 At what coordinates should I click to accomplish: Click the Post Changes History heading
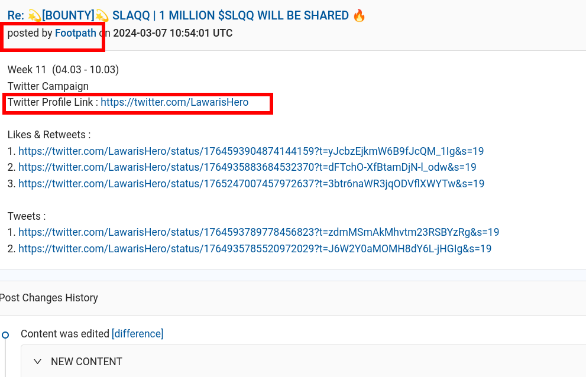tap(49, 298)
